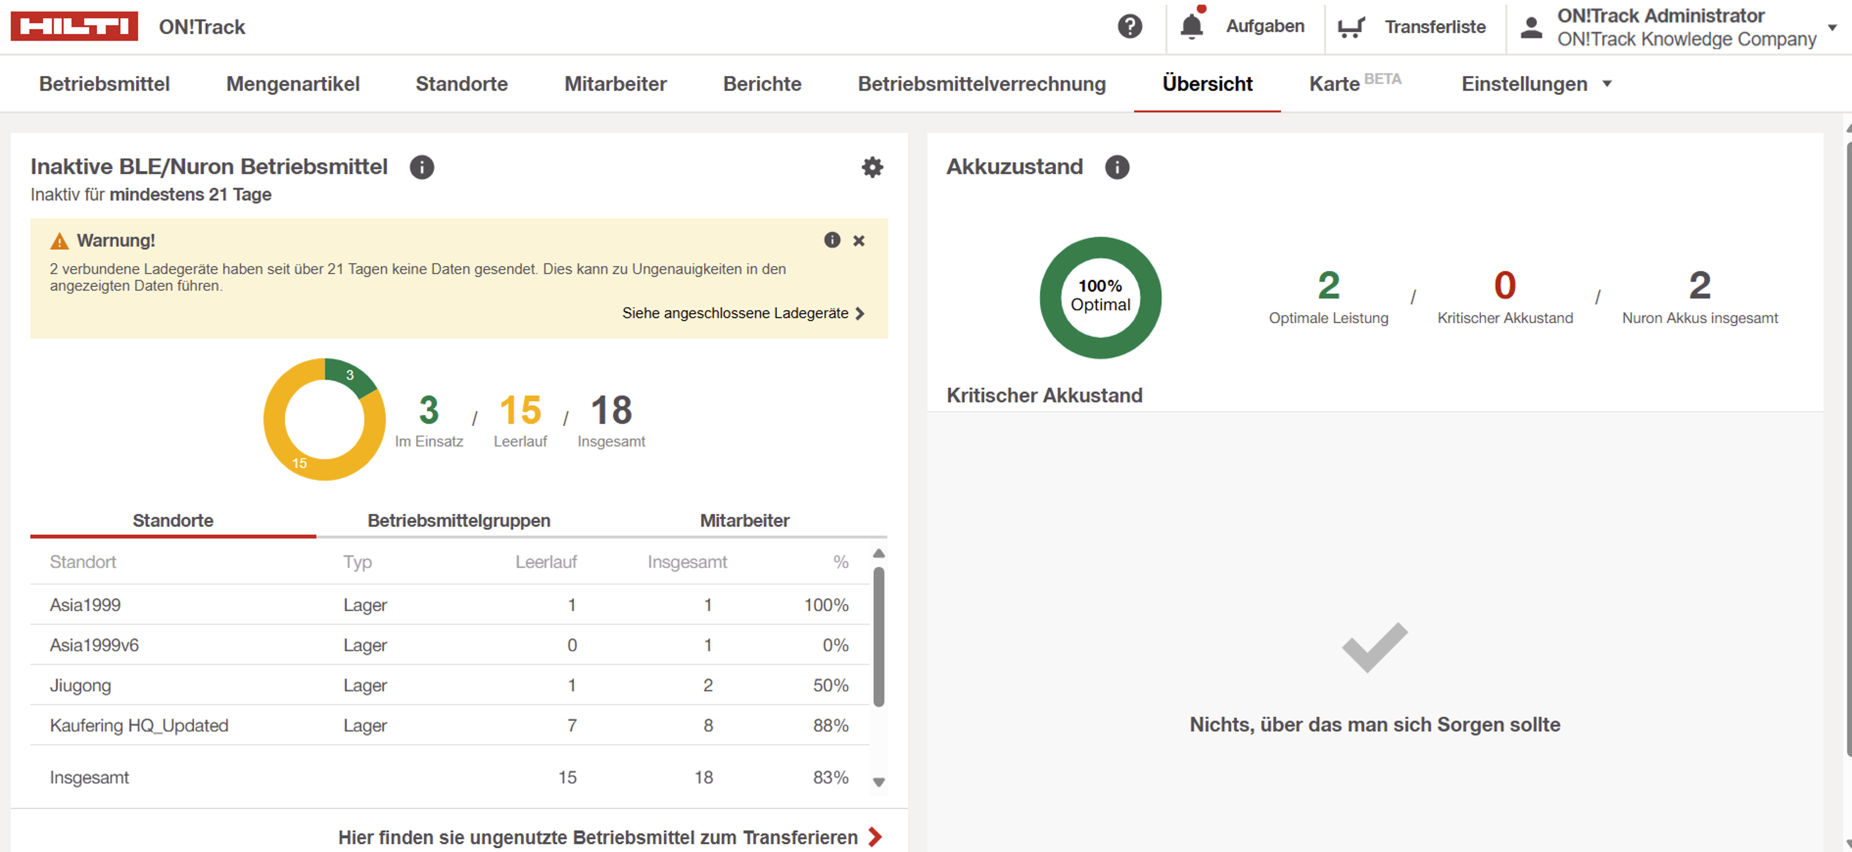Click the 2 Nuron Akkus insgesamt value

point(1700,285)
